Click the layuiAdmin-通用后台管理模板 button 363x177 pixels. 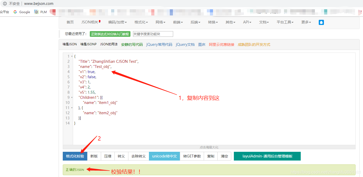pos(267,156)
